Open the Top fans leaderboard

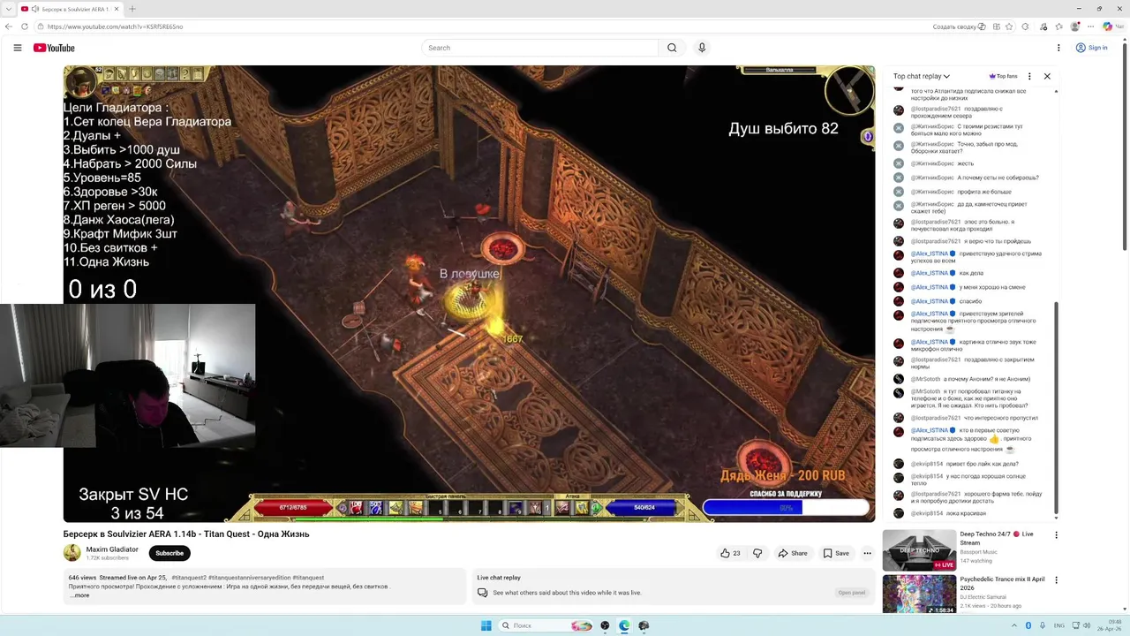click(x=1003, y=76)
